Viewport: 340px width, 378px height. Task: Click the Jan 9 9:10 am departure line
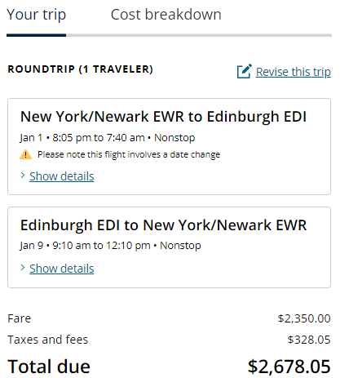(x=110, y=246)
